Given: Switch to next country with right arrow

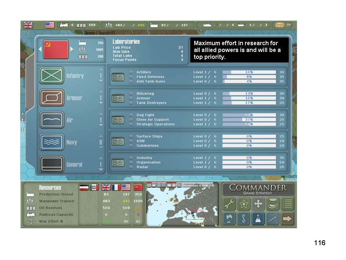Looking at the screenshot, I should coord(72,49).
